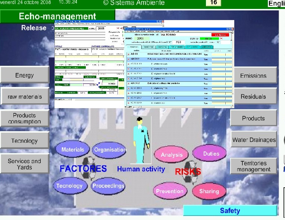Select the Materials factor oval
This screenshot has width=285, height=220.
point(73,150)
